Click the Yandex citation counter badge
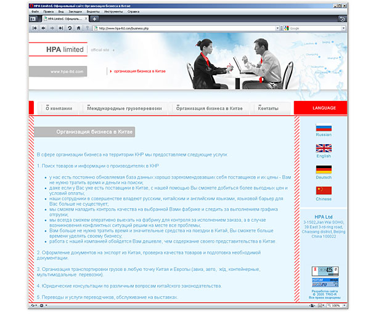 (325, 271)
